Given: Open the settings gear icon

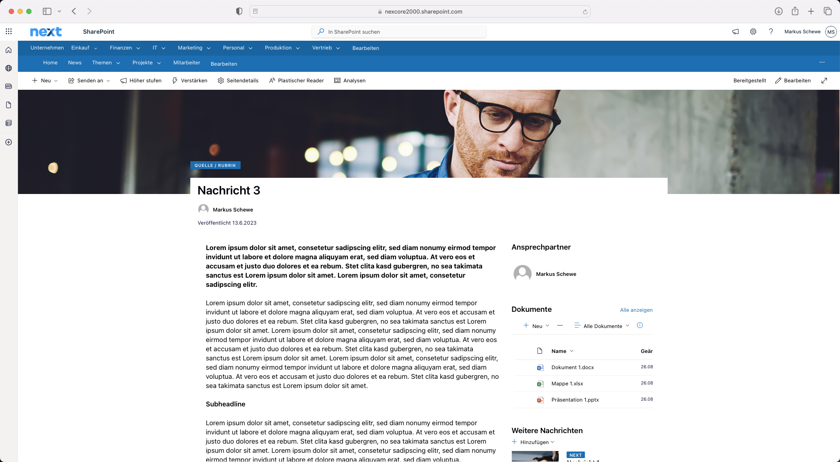Looking at the screenshot, I should pyautogui.click(x=753, y=32).
